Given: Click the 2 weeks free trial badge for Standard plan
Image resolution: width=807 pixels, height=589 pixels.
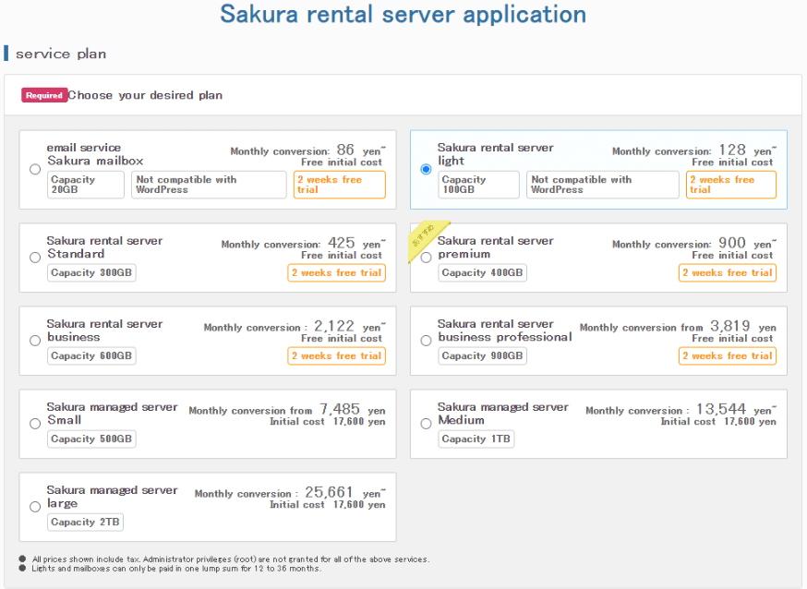Looking at the screenshot, I should click(337, 272).
